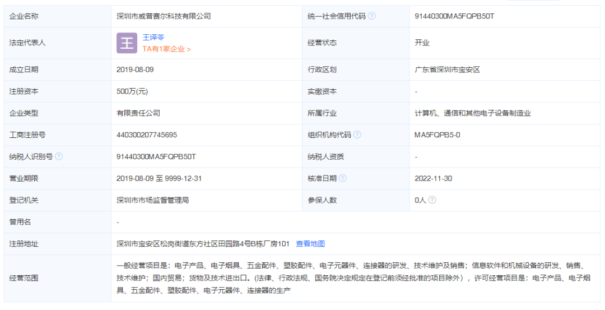Click the 0人 insured count value
Screen dimensions: 605x310
coord(420,200)
